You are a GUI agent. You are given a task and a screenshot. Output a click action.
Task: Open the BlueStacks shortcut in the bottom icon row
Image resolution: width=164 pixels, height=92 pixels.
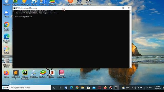coord(43,74)
